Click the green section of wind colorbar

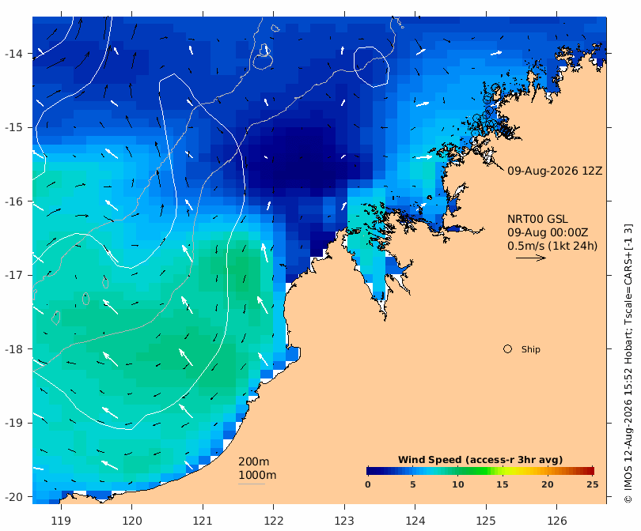[470, 471]
